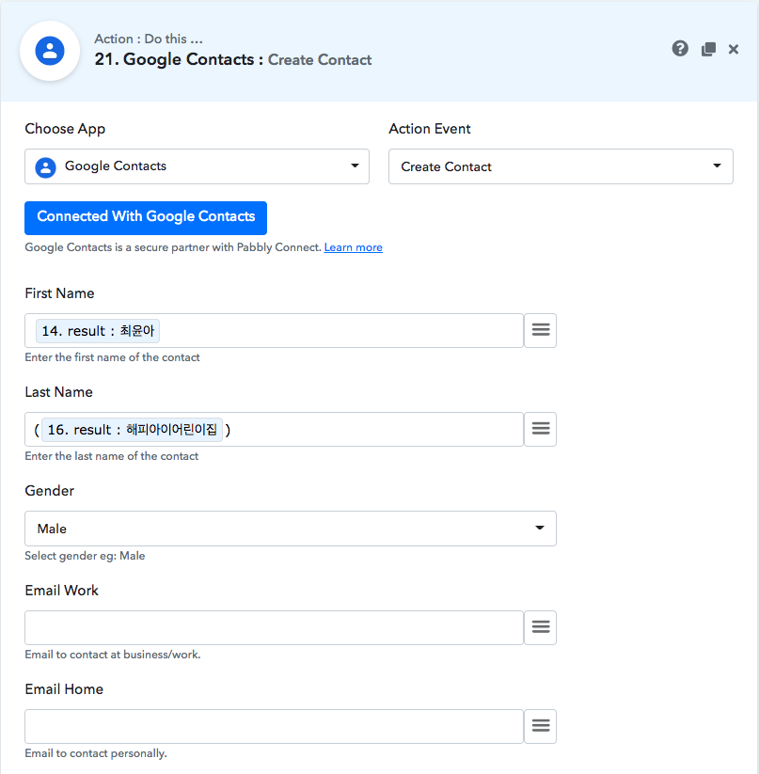Viewport: 759px width, 774px height.
Task: Focus the Email Work input field
Action: (274, 627)
